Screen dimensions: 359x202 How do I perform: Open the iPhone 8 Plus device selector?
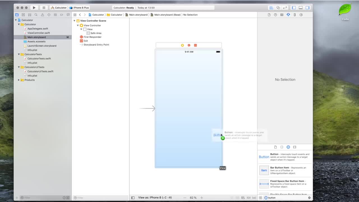pos(79,8)
